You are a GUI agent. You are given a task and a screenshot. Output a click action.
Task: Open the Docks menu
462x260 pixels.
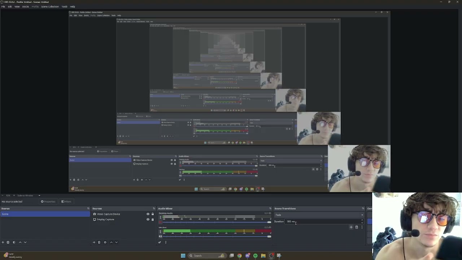(x=26, y=6)
